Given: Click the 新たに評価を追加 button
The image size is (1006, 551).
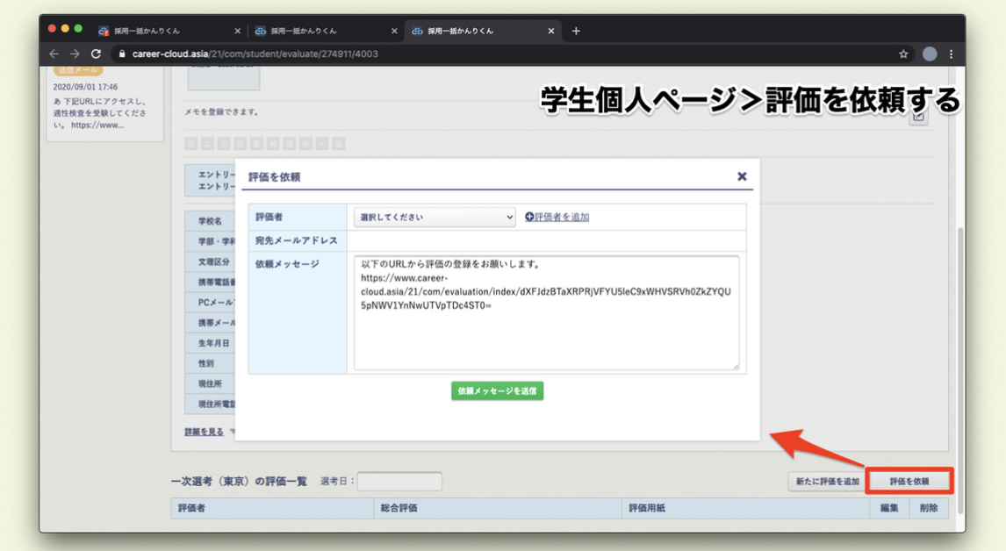Looking at the screenshot, I should (x=827, y=481).
